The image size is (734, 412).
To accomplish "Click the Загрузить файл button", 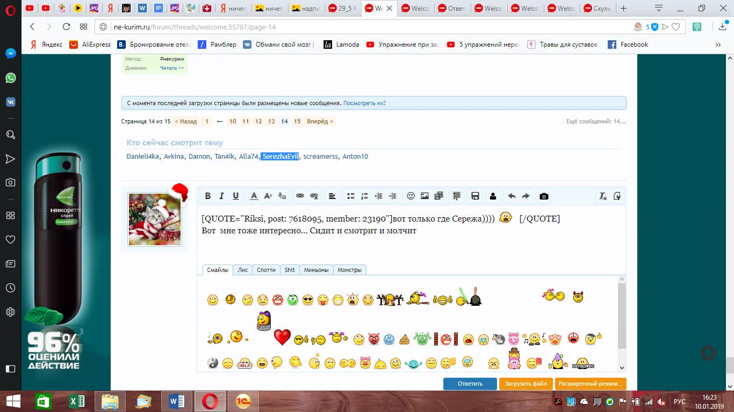I will (526, 384).
